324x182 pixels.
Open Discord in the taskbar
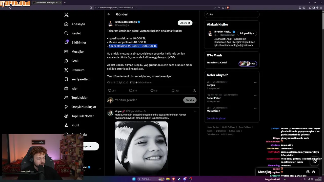(185, 179)
